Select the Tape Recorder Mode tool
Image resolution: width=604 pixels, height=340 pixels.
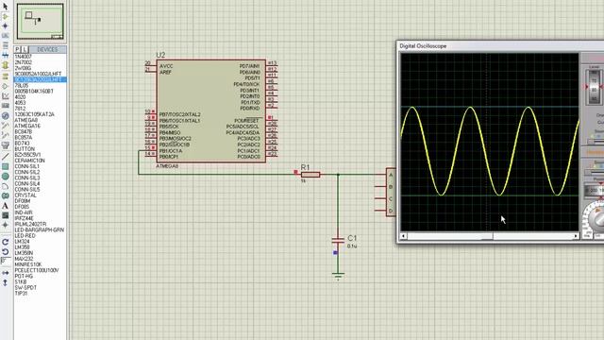[5, 106]
